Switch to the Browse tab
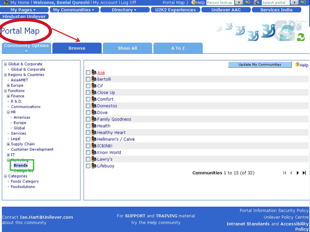The height and width of the screenshot is (232, 310). [77, 48]
